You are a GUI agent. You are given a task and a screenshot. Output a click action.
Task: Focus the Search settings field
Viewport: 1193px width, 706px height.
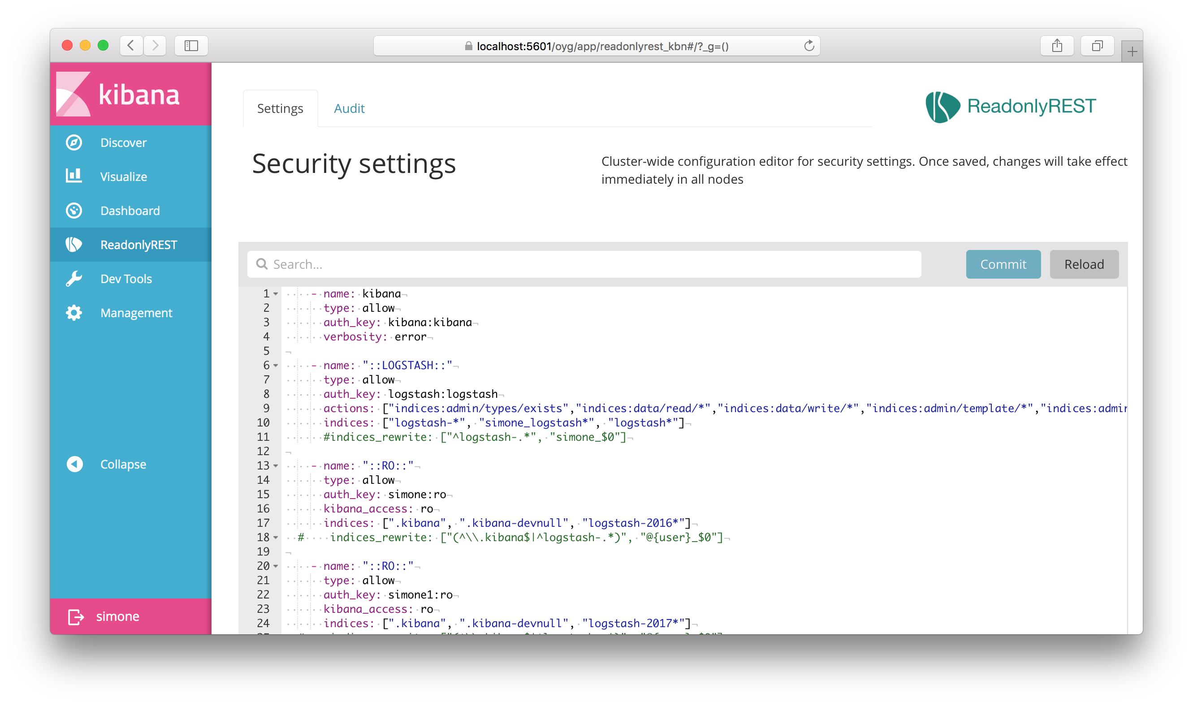(584, 264)
